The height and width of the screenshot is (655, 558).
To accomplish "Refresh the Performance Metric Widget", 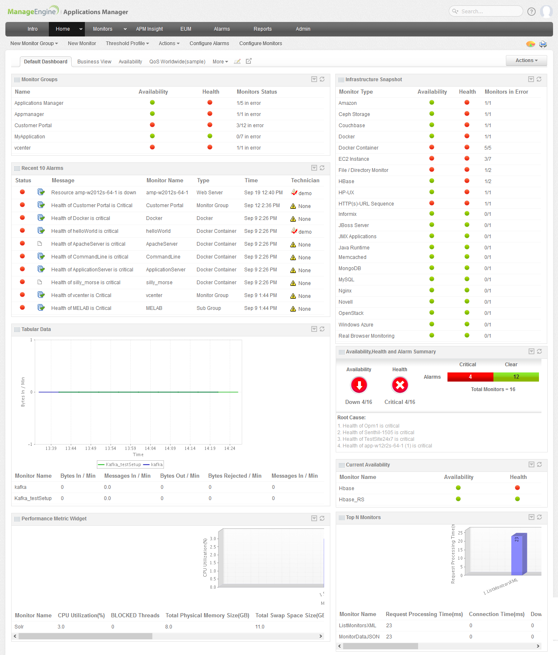I will tap(322, 518).
